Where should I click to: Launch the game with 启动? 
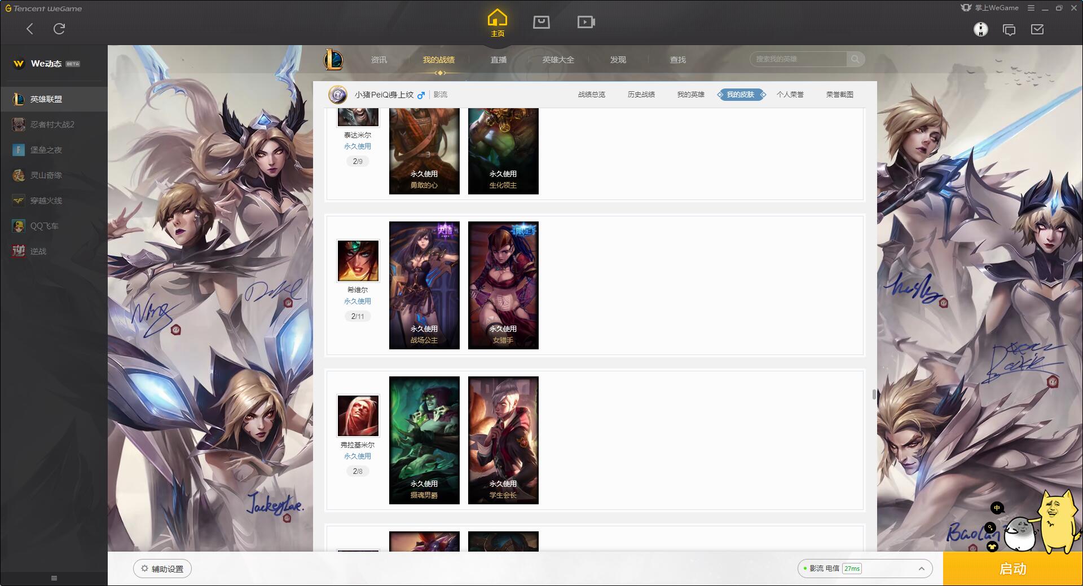point(1012,569)
